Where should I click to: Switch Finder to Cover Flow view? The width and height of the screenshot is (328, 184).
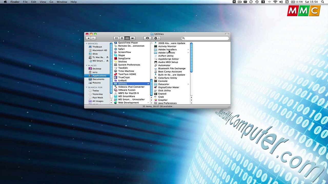tap(132, 38)
